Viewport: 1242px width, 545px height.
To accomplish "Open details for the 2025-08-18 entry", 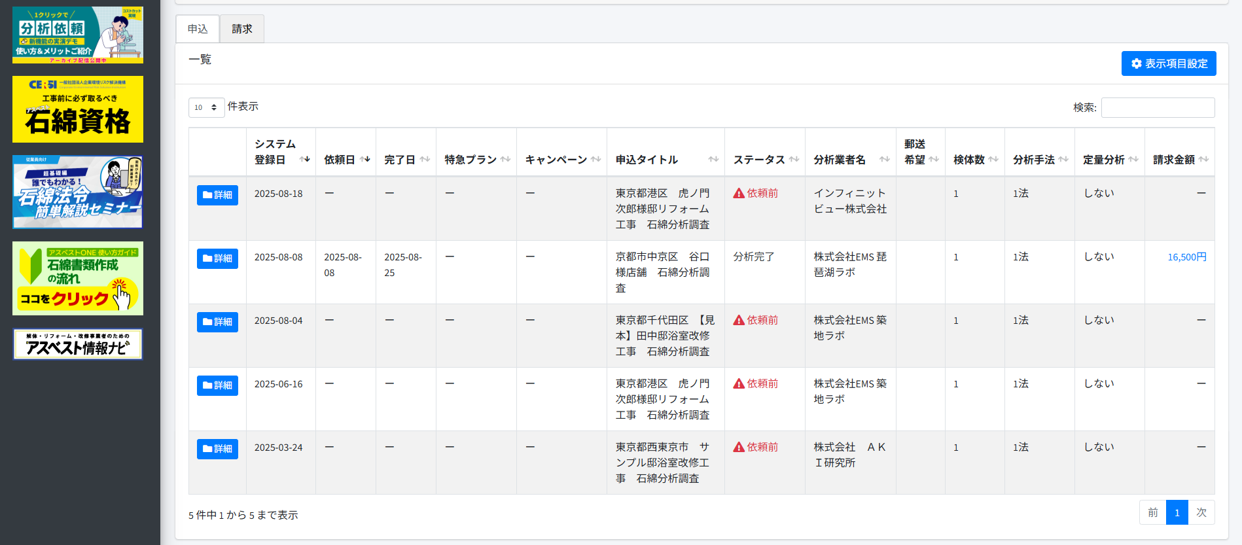I will pos(217,195).
